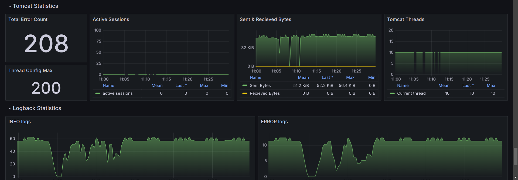518x180 pixels.
Task: Sort Tomcat Threads legend by Name
Action: pos(403,86)
